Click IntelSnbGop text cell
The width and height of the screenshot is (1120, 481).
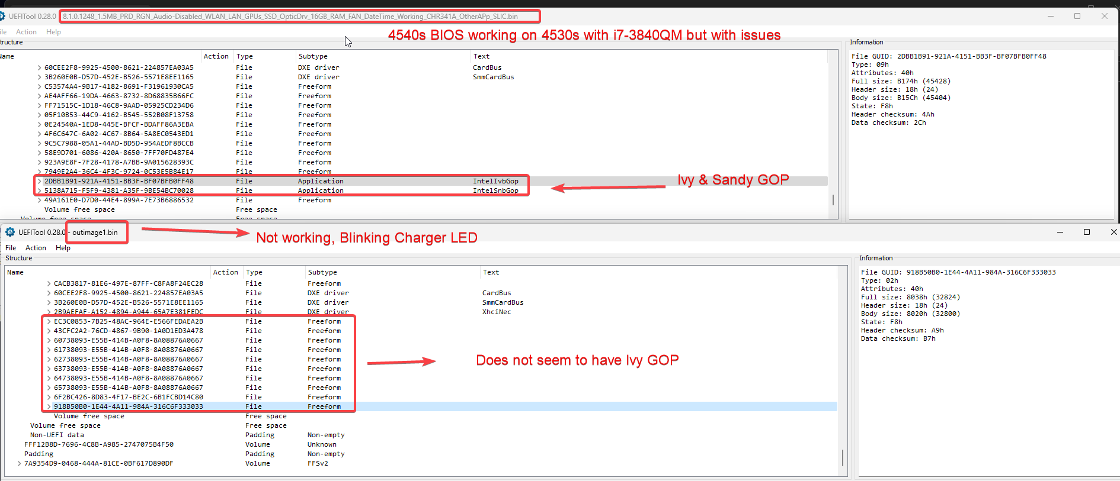coord(495,191)
